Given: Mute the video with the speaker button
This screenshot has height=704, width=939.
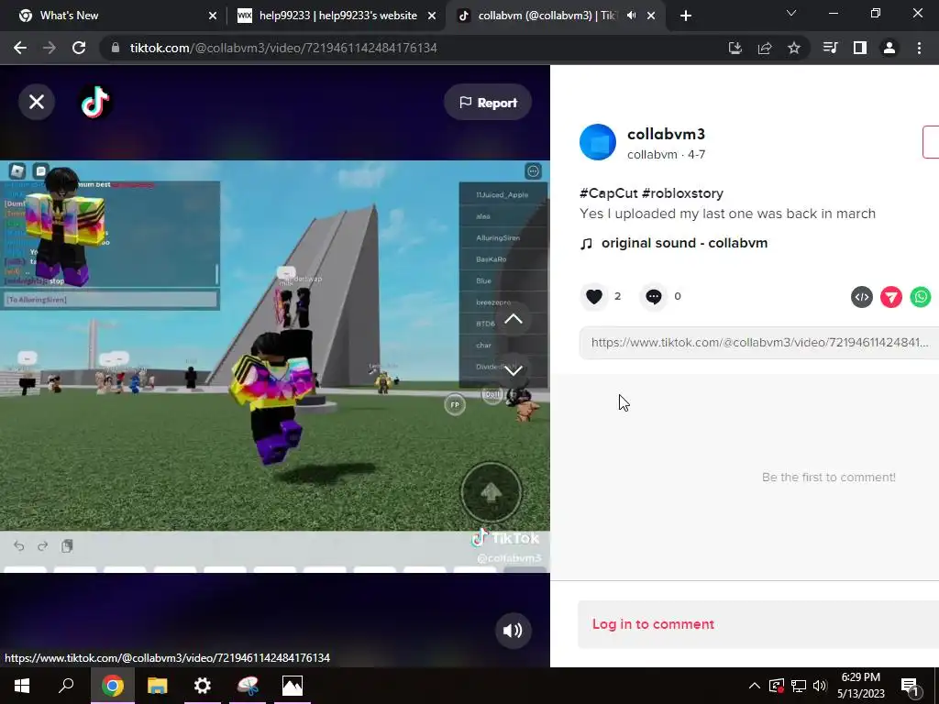Looking at the screenshot, I should tap(513, 631).
